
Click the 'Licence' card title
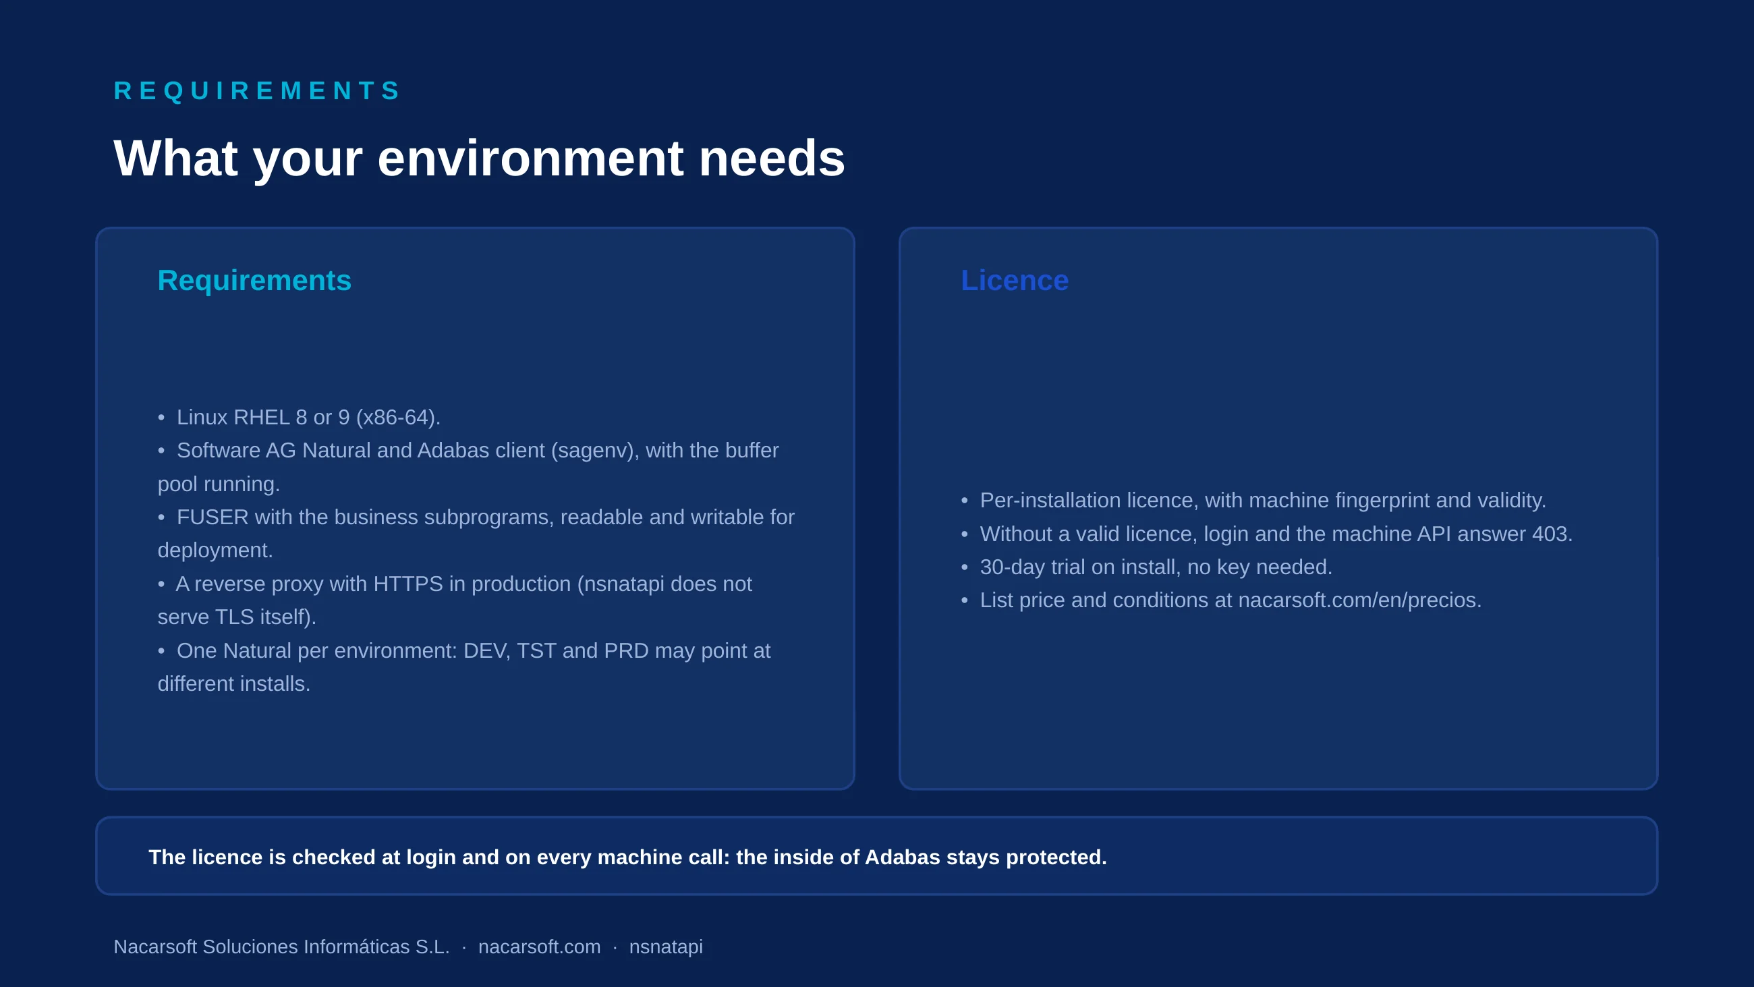(x=1015, y=281)
